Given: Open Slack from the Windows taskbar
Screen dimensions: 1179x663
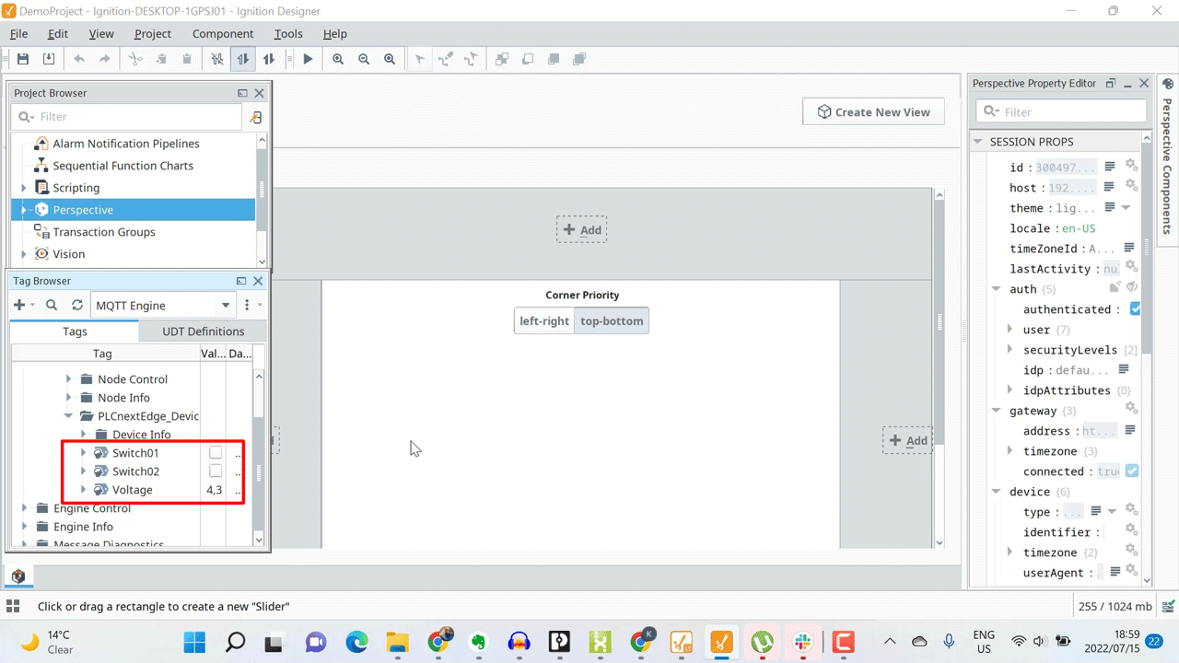Looking at the screenshot, I should [802, 642].
